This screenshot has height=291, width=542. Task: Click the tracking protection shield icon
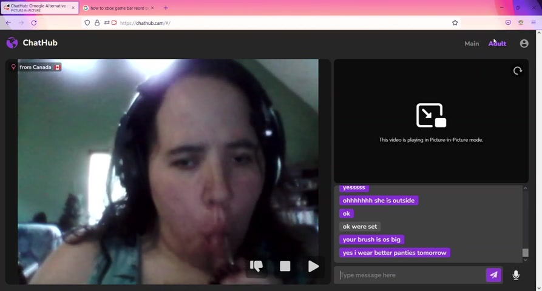click(87, 23)
